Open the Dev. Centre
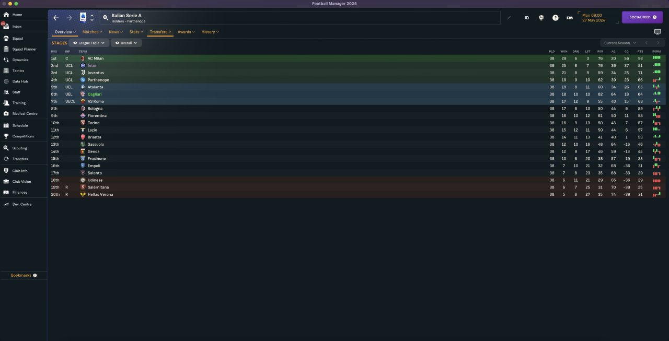669x341 pixels. [22, 204]
